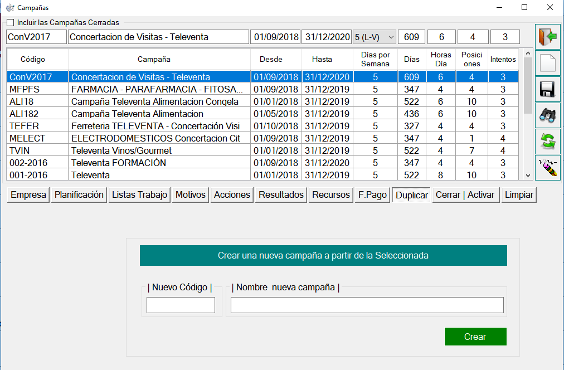Select the TEFER campaign row
The height and width of the screenshot is (370, 564).
(262, 126)
